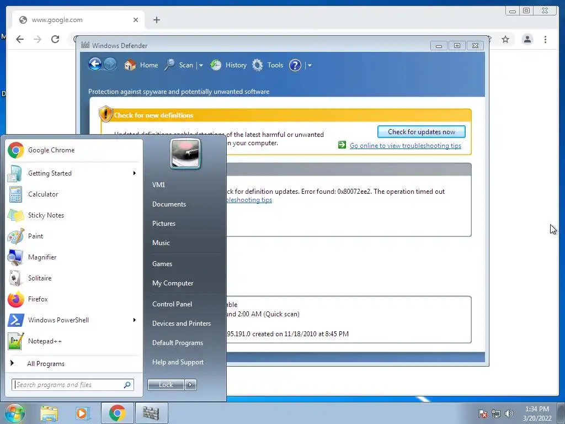Launch Paint from Start menu
Screen dimensions: 565x424
click(73, 236)
